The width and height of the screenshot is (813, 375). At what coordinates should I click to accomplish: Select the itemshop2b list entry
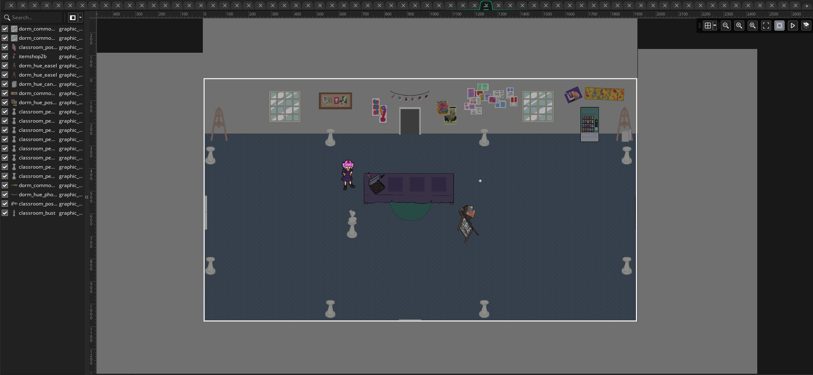(33, 57)
